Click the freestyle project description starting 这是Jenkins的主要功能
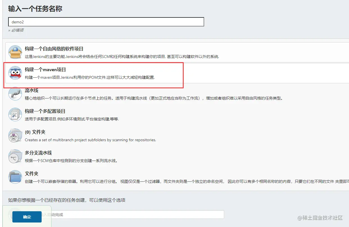This screenshot has height=227, width=349. click(122, 57)
